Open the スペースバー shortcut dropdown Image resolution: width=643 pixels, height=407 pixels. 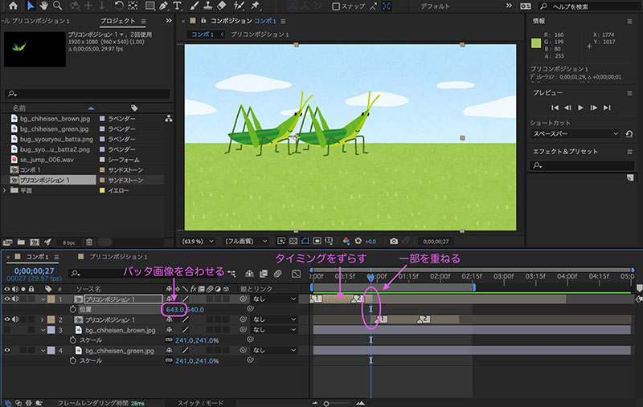pyautogui.click(x=575, y=134)
